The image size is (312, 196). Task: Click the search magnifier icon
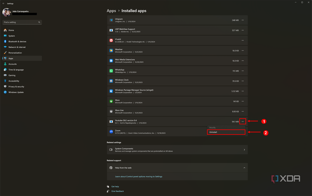[39, 22]
